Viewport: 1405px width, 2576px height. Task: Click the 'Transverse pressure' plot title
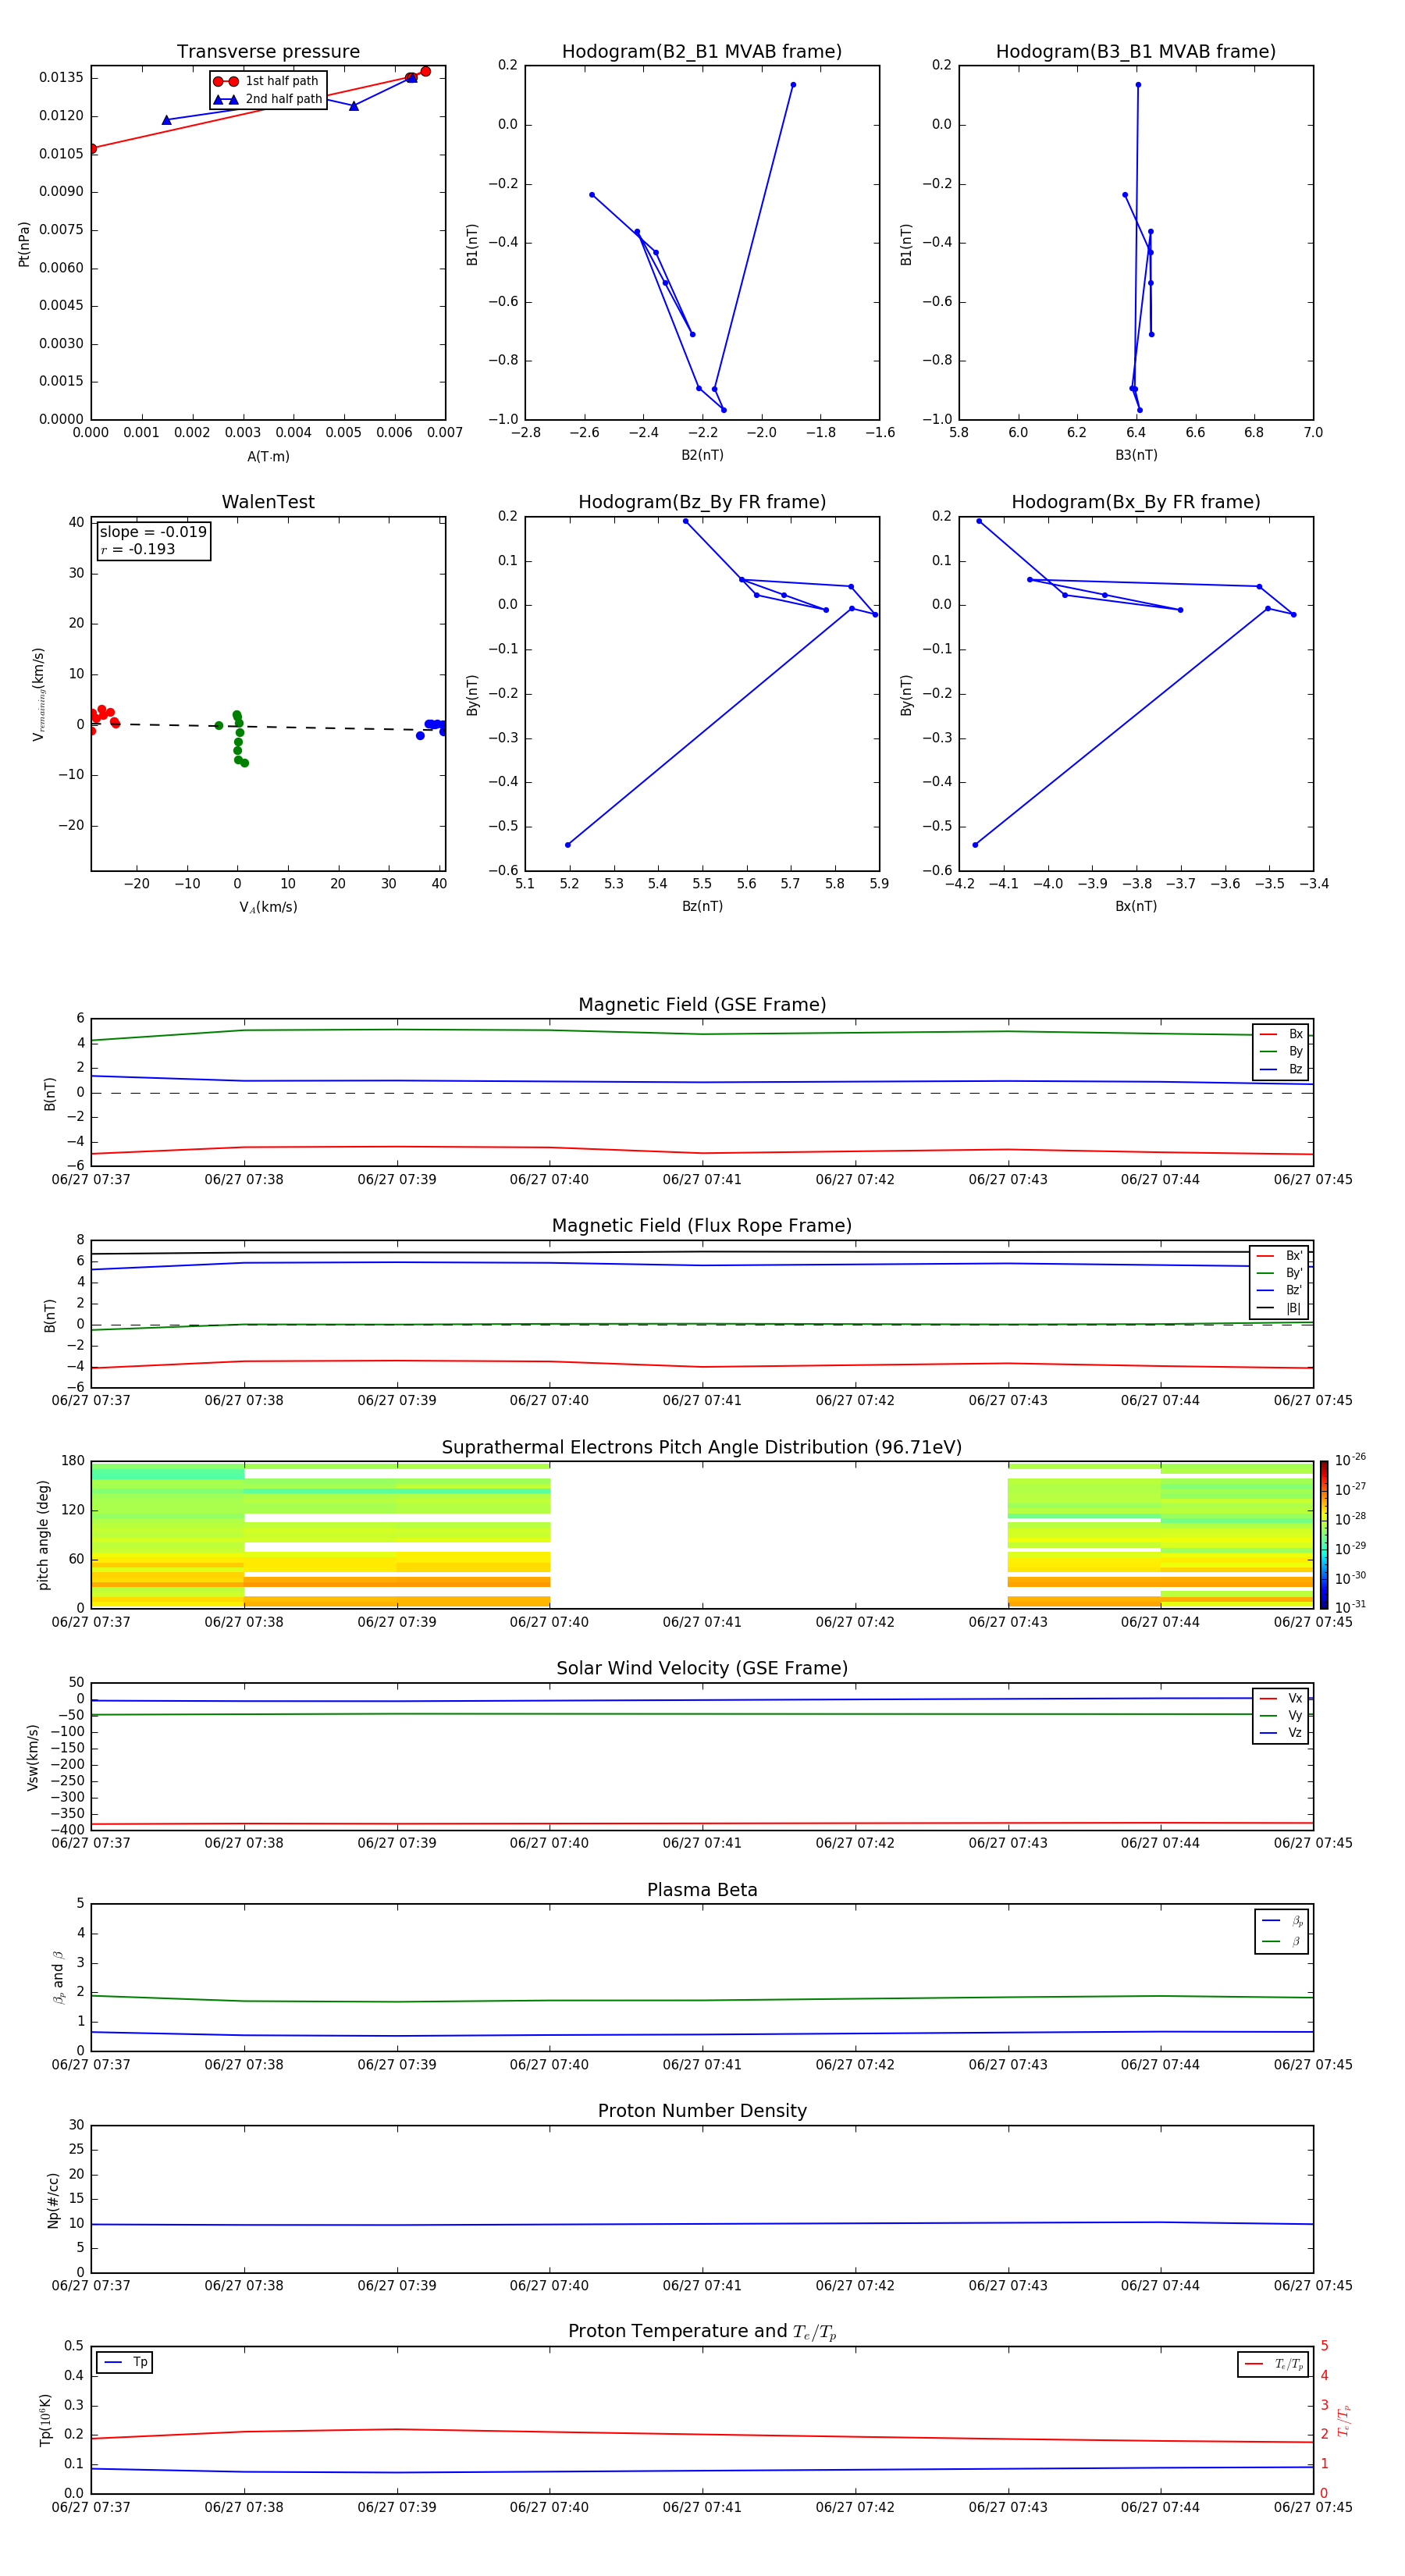point(268,52)
